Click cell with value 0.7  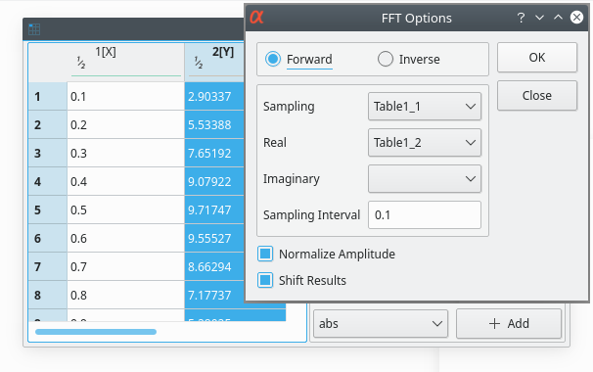125,267
